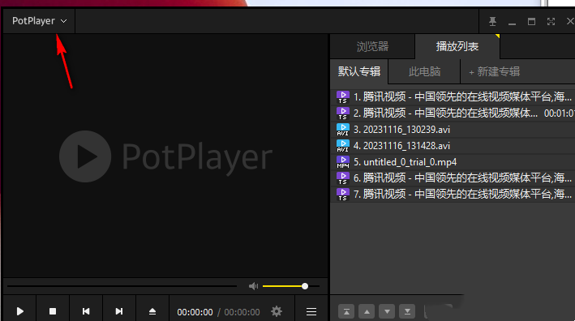
Task: Select playlist item 7 腾讯视频
Action: point(453,194)
